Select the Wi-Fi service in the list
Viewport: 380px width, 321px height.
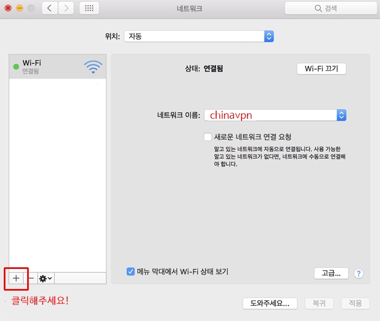click(x=49, y=67)
